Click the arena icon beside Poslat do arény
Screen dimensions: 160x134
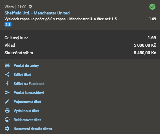point(7,66)
